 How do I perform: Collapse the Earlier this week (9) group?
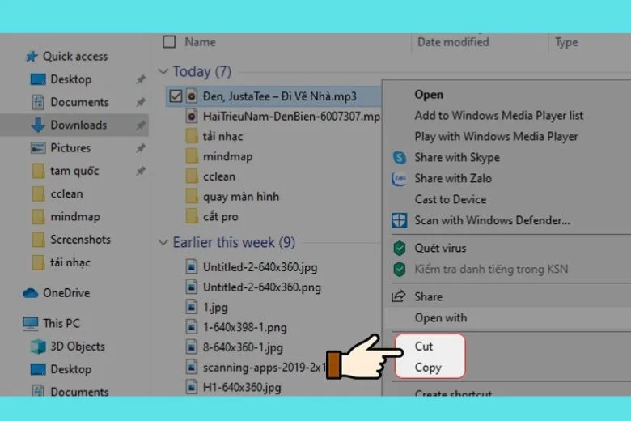pos(163,242)
